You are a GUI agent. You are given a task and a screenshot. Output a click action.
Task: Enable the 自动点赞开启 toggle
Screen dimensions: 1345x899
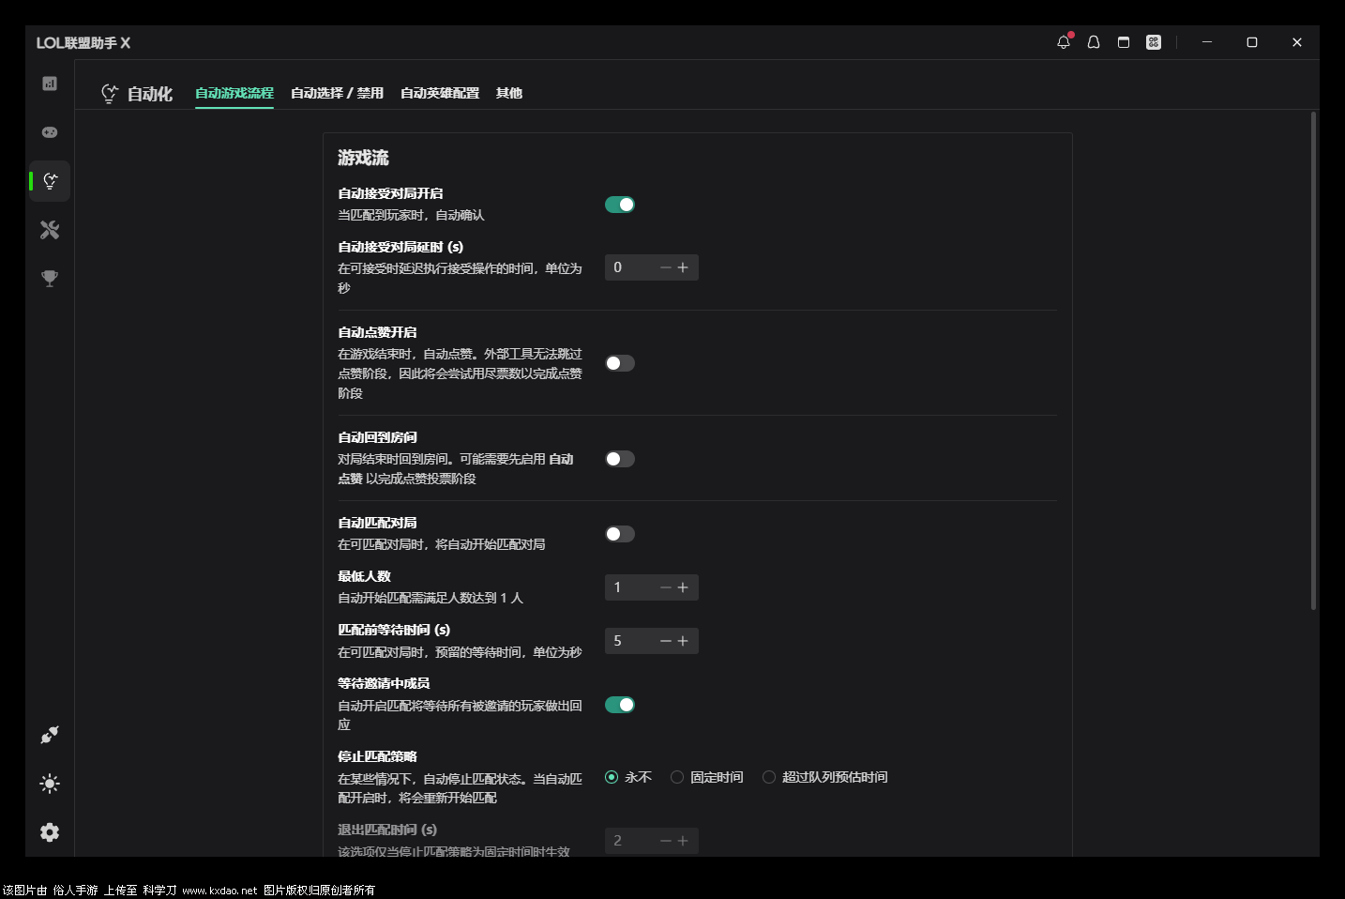pos(619,363)
